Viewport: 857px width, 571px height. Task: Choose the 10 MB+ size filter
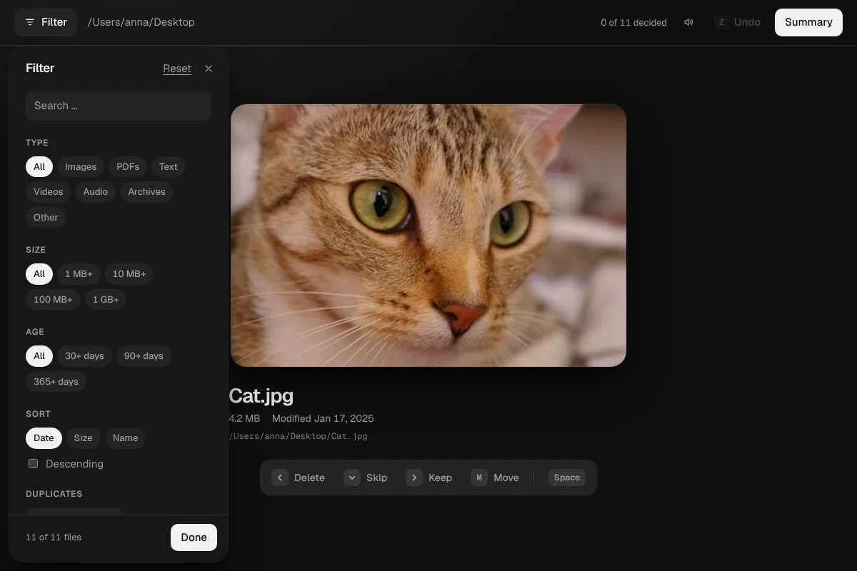129,274
